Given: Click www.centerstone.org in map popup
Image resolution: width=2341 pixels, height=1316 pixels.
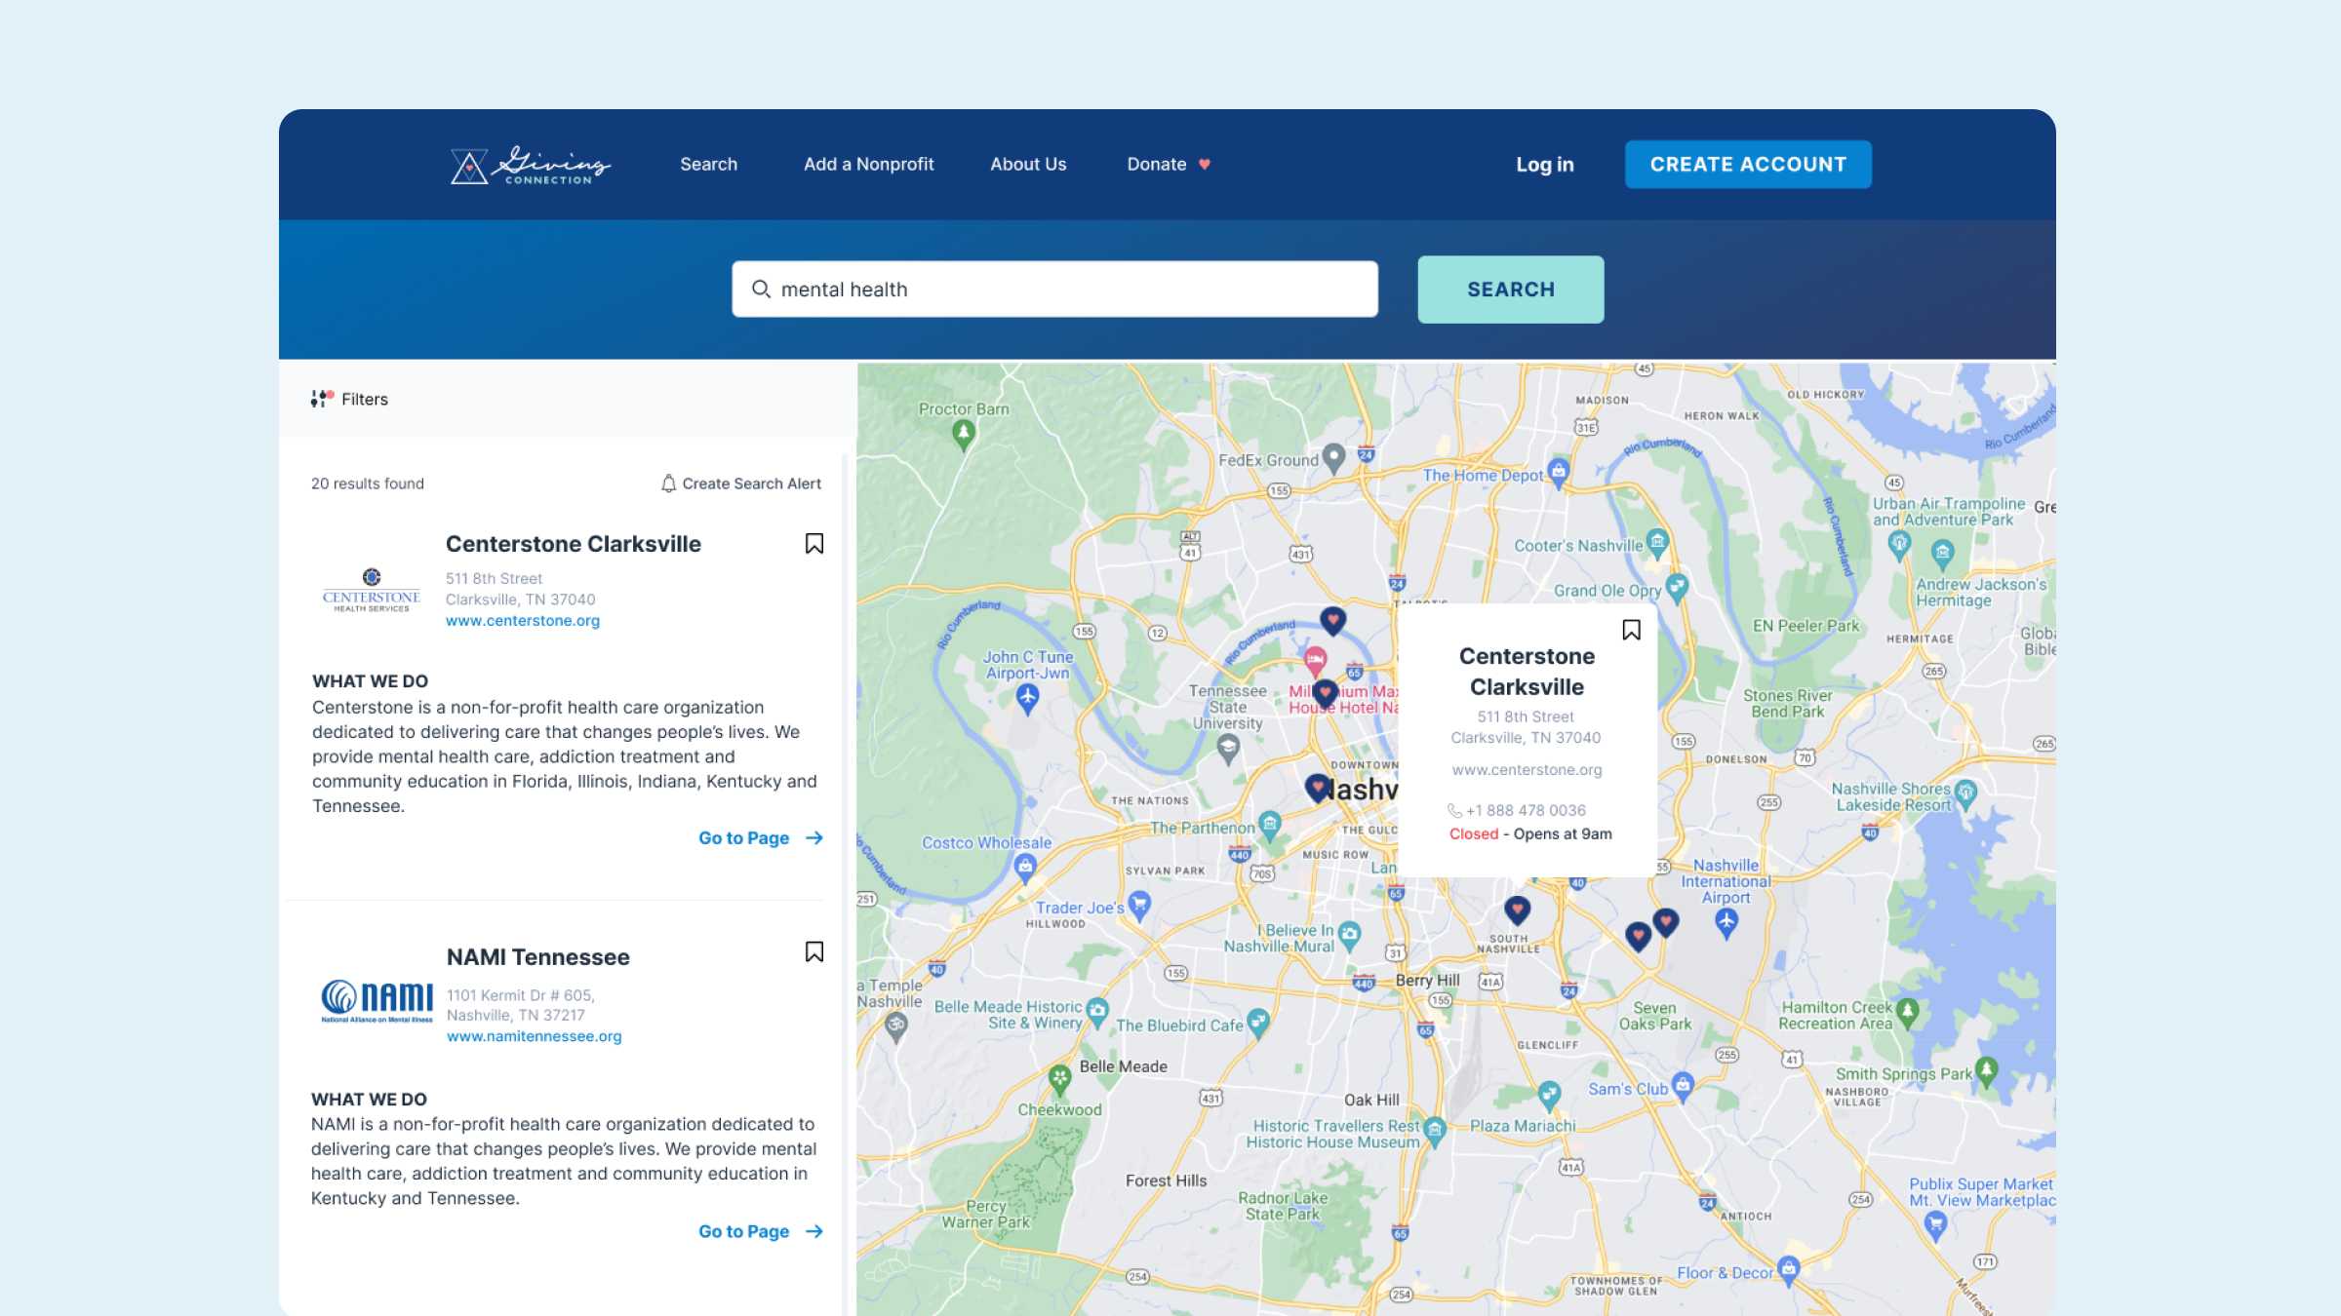Looking at the screenshot, I should (1527, 770).
